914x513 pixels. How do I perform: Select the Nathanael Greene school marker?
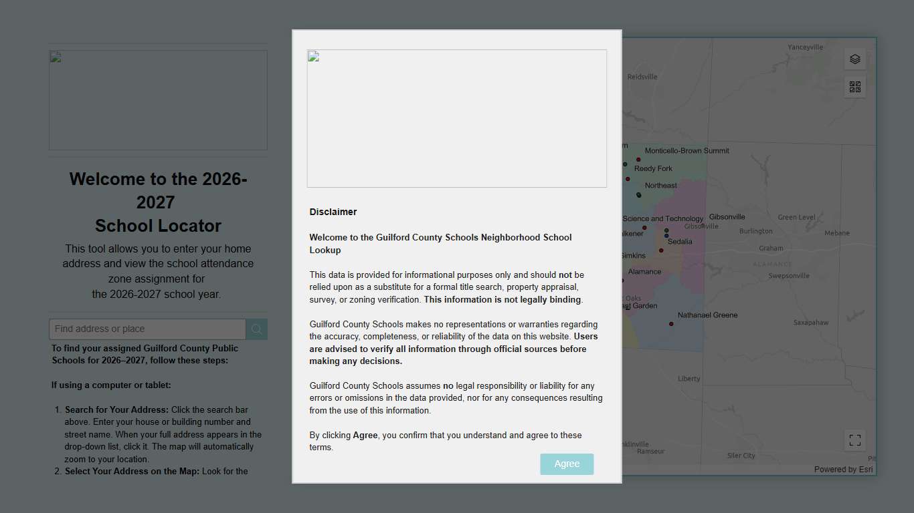[x=671, y=324]
